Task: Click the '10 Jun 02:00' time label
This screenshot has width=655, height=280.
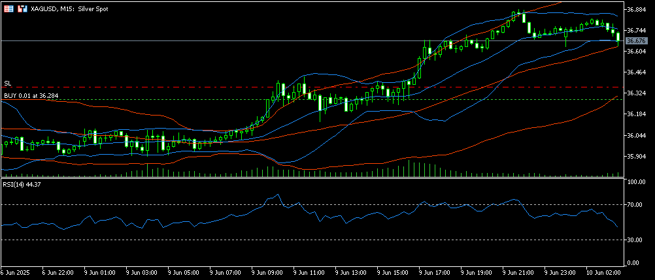Action: (602, 272)
